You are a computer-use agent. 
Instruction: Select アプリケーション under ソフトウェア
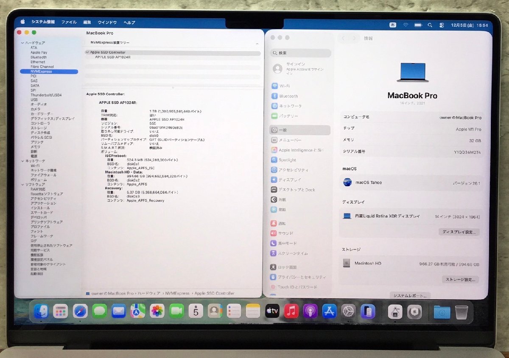coord(43,203)
